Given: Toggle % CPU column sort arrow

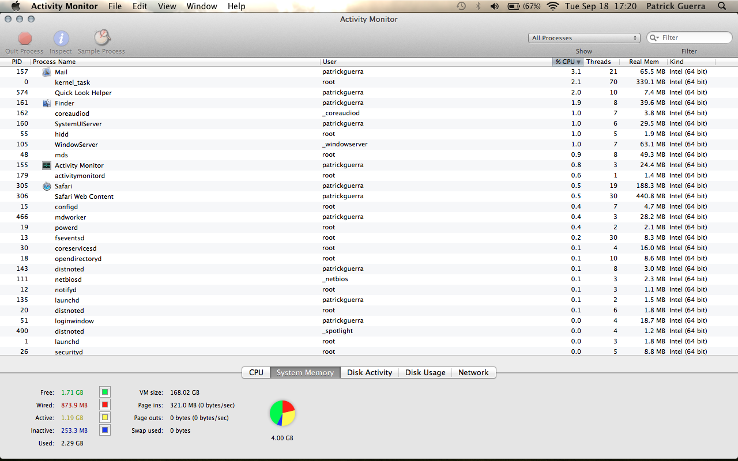Looking at the screenshot, I should point(578,62).
